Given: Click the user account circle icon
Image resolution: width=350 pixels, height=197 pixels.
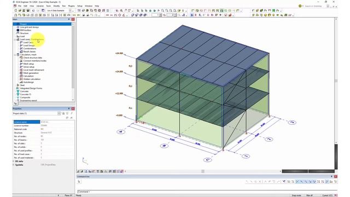Looking at the screenshot, I should click(300, 6).
